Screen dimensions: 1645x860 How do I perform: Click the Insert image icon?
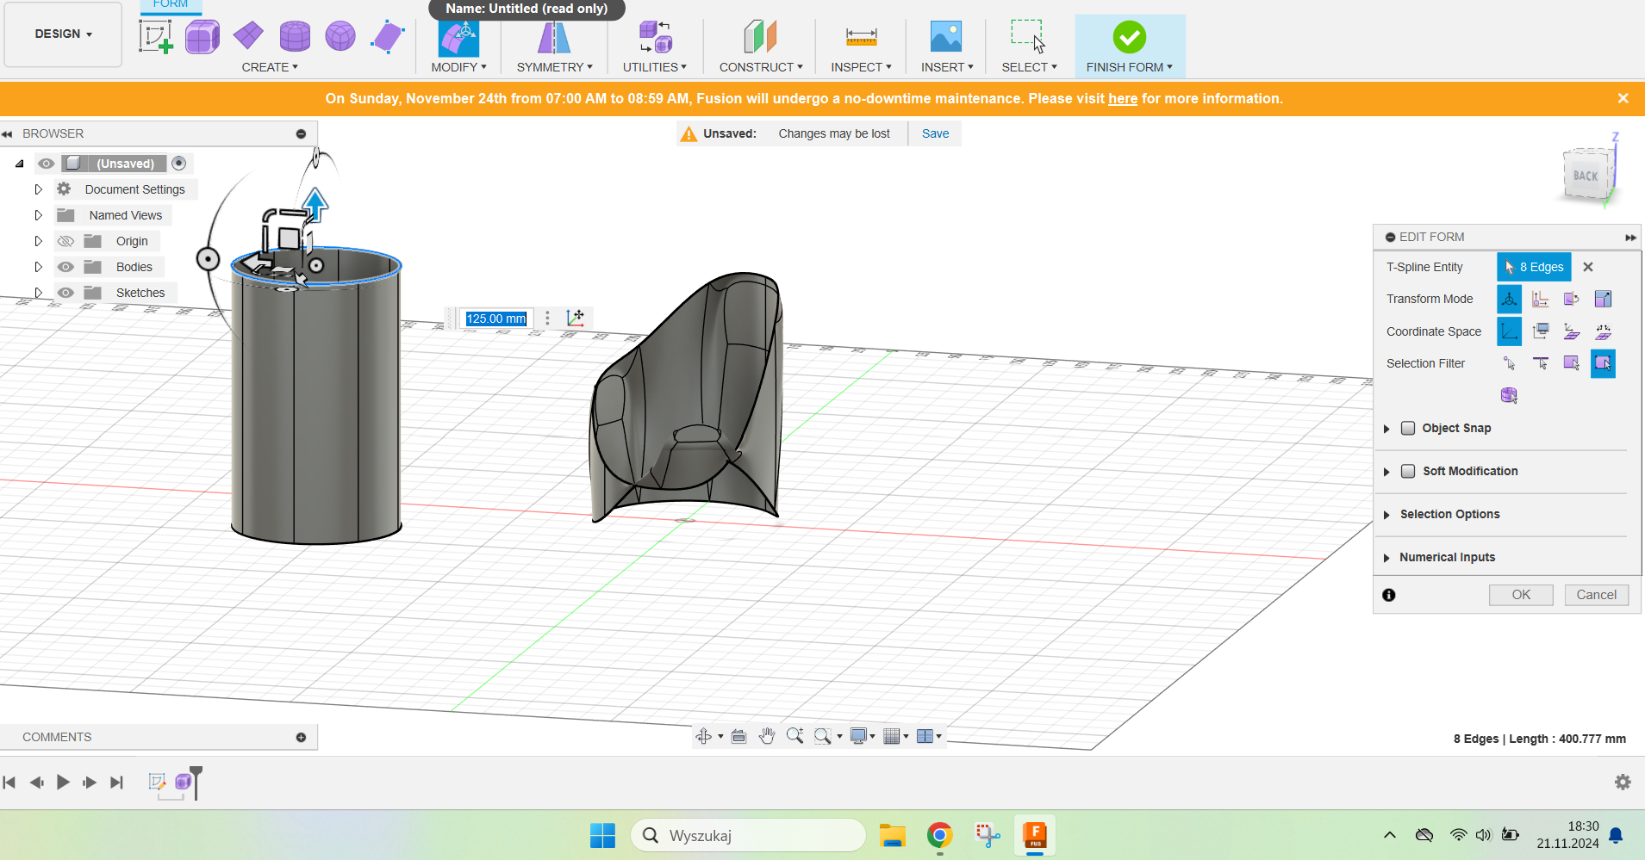tap(946, 37)
